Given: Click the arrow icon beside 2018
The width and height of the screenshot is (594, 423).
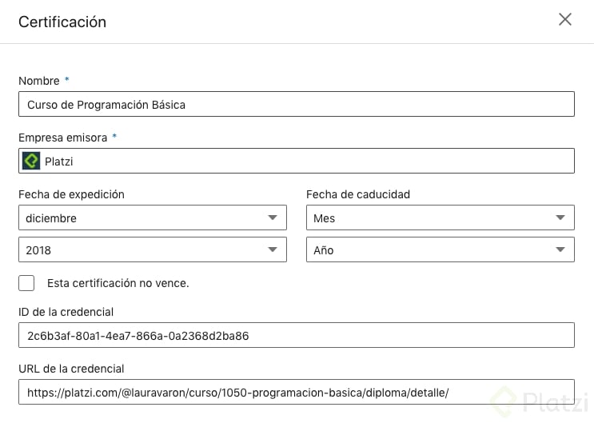Looking at the screenshot, I should (x=273, y=249).
